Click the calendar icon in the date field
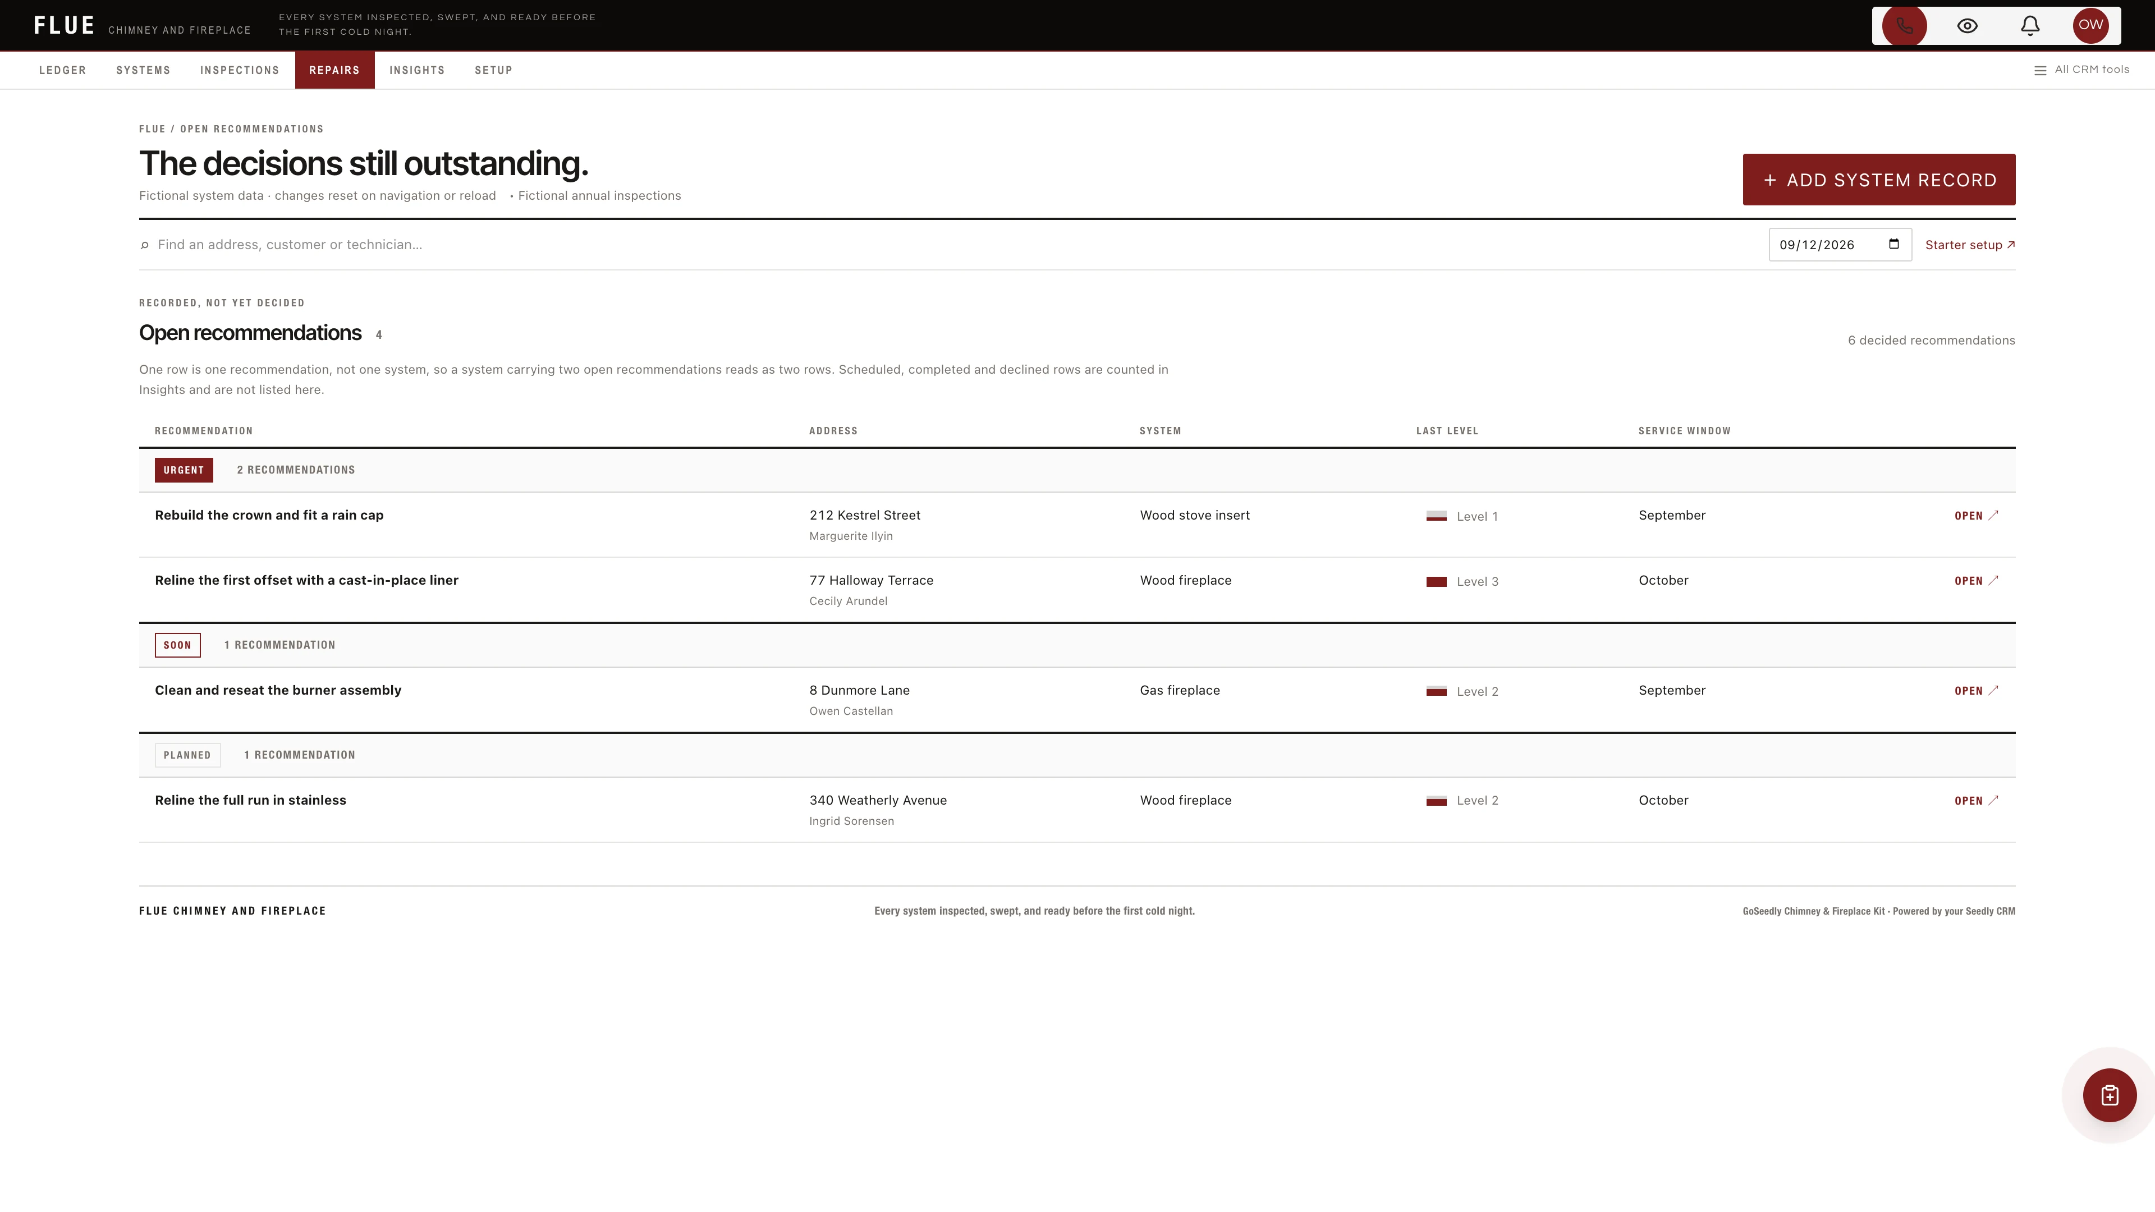The width and height of the screenshot is (2155, 1212). click(1894, 244)
